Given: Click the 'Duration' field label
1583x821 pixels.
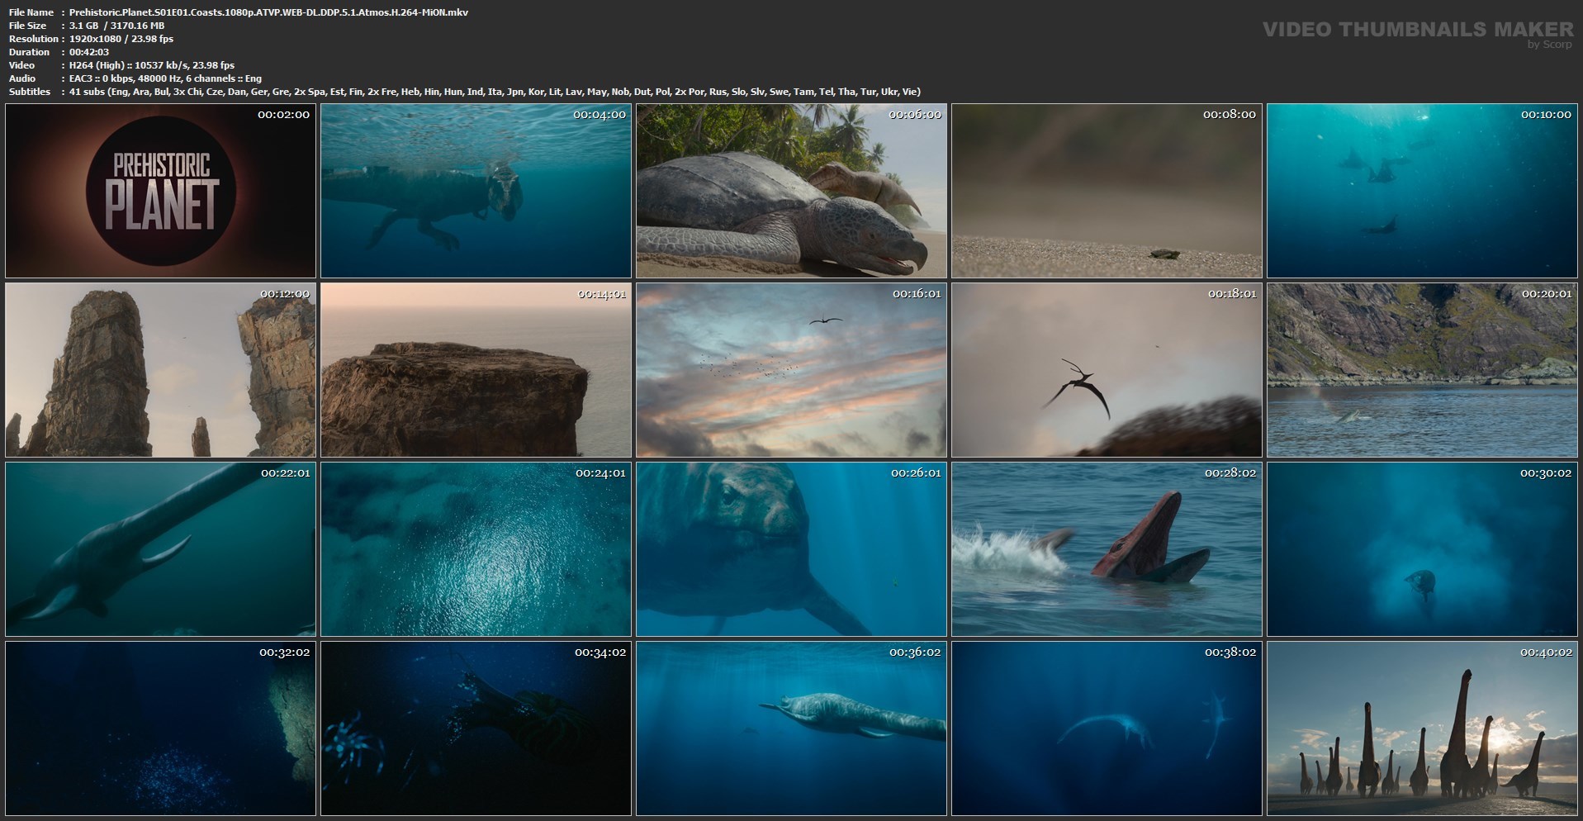Looking at the screenshot, I should tap(29, 52).
